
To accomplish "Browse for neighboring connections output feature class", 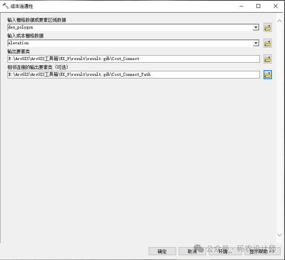I will pyautogui.click(x=267, y=75).
